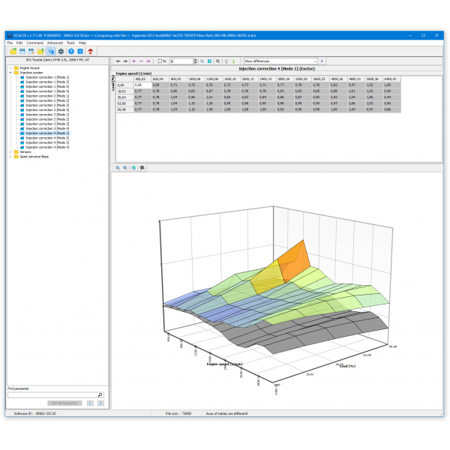Click the Find parameter text field
This screenshot has width=450, height=450.
coord(51,394)
